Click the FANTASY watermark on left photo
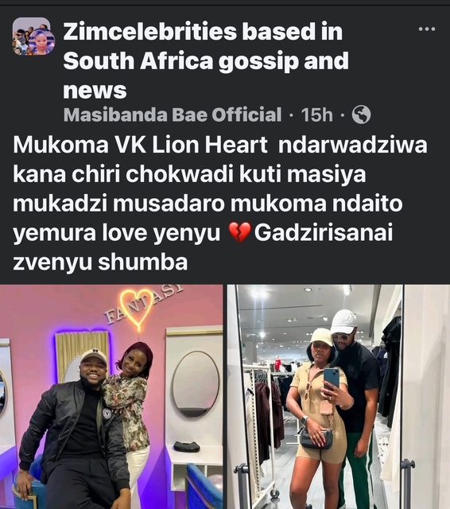Image resolution: width=450 pixels, height=509 pixels. click(144, 304)
